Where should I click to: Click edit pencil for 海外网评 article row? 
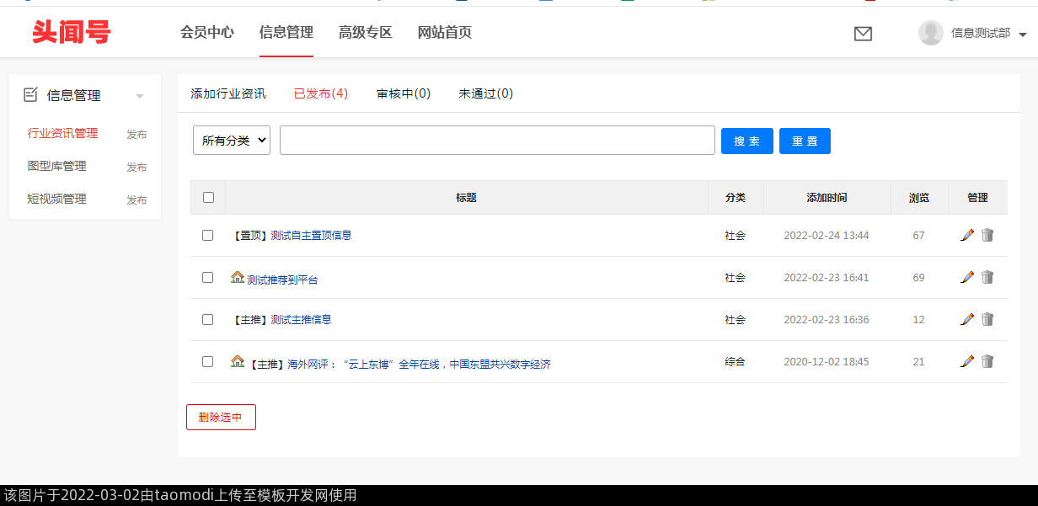click(967, 361)
